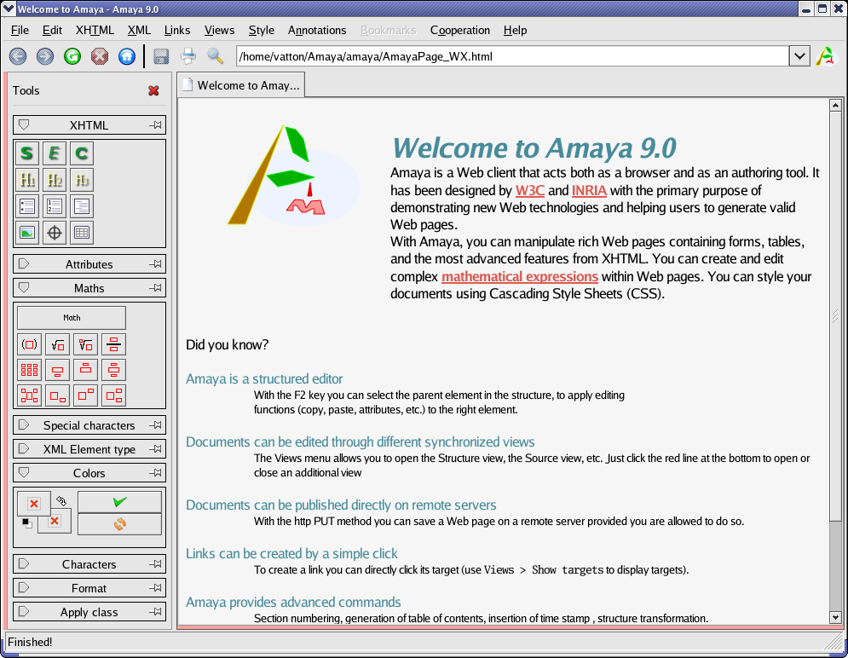
Task: Pin the XHTML panel
Action: point(155,125)
